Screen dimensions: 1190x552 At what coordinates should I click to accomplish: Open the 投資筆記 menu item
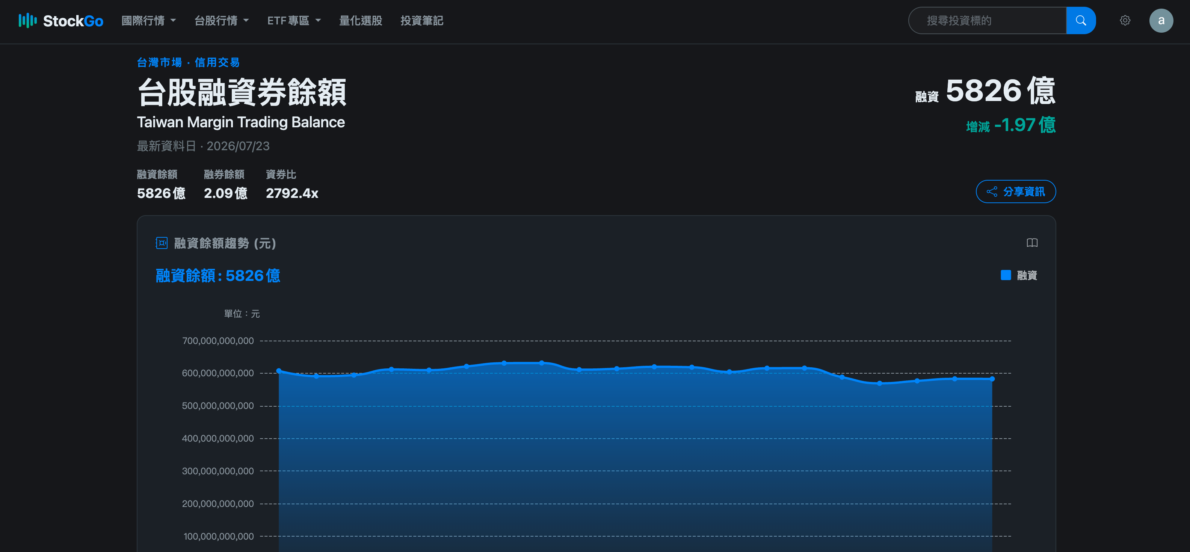(422, 21)
